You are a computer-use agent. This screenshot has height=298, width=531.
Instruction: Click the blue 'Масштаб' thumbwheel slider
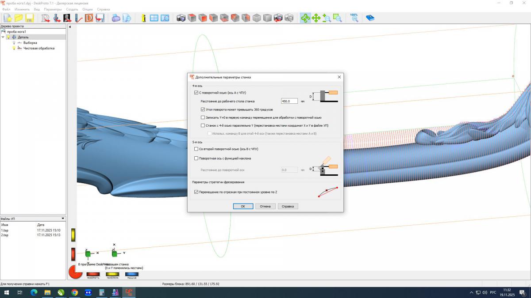pos(132,274)
